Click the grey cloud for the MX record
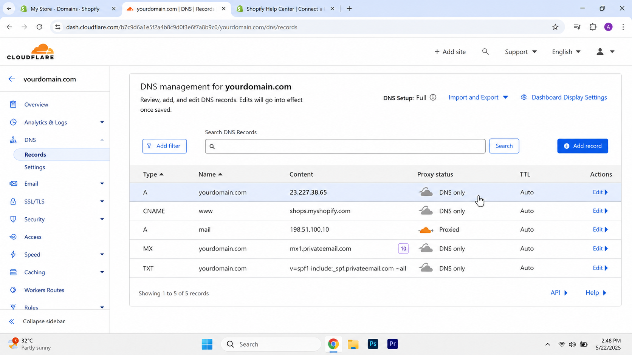Screen dimensions: 632x355 click(426, 249)
